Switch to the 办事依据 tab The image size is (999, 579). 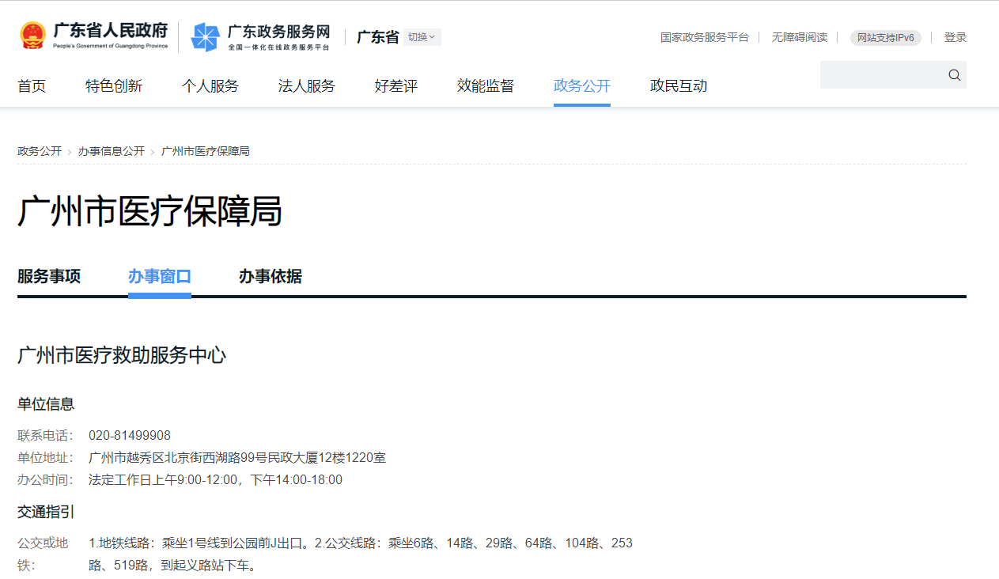[x=270, y=277]
